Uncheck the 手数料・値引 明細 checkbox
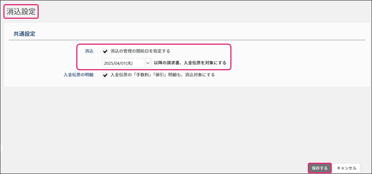372x174 pixels. tap(105, 75)
